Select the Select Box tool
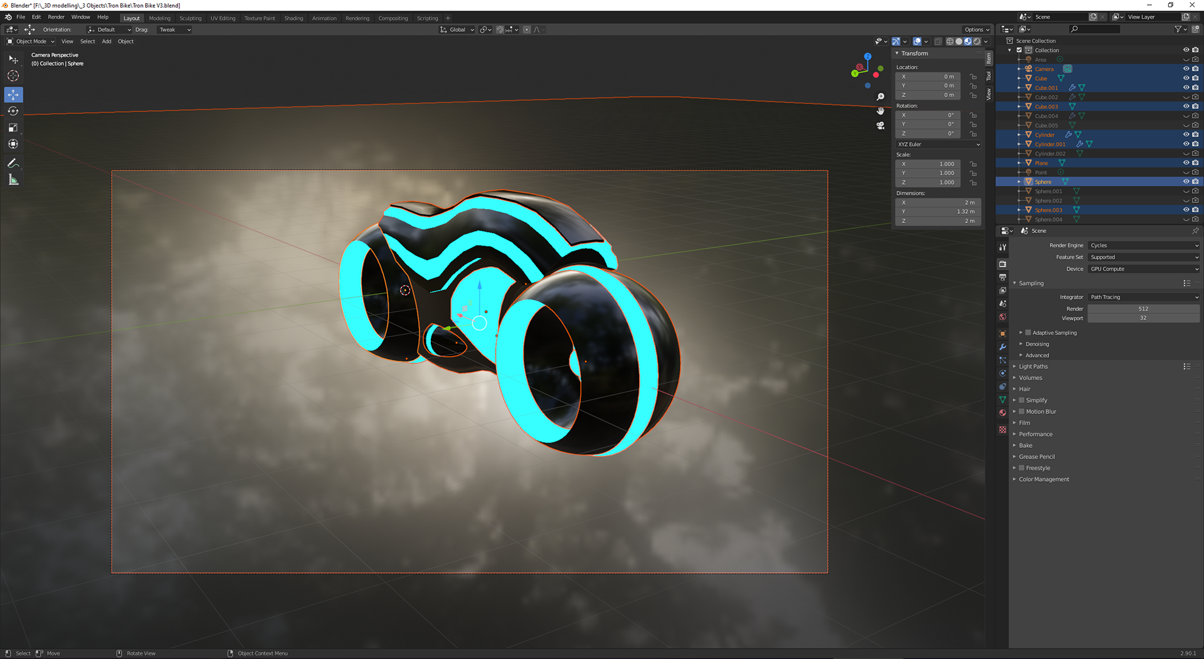The width and height of the screenshot is (1204, 659). click(x=13, y=60)
